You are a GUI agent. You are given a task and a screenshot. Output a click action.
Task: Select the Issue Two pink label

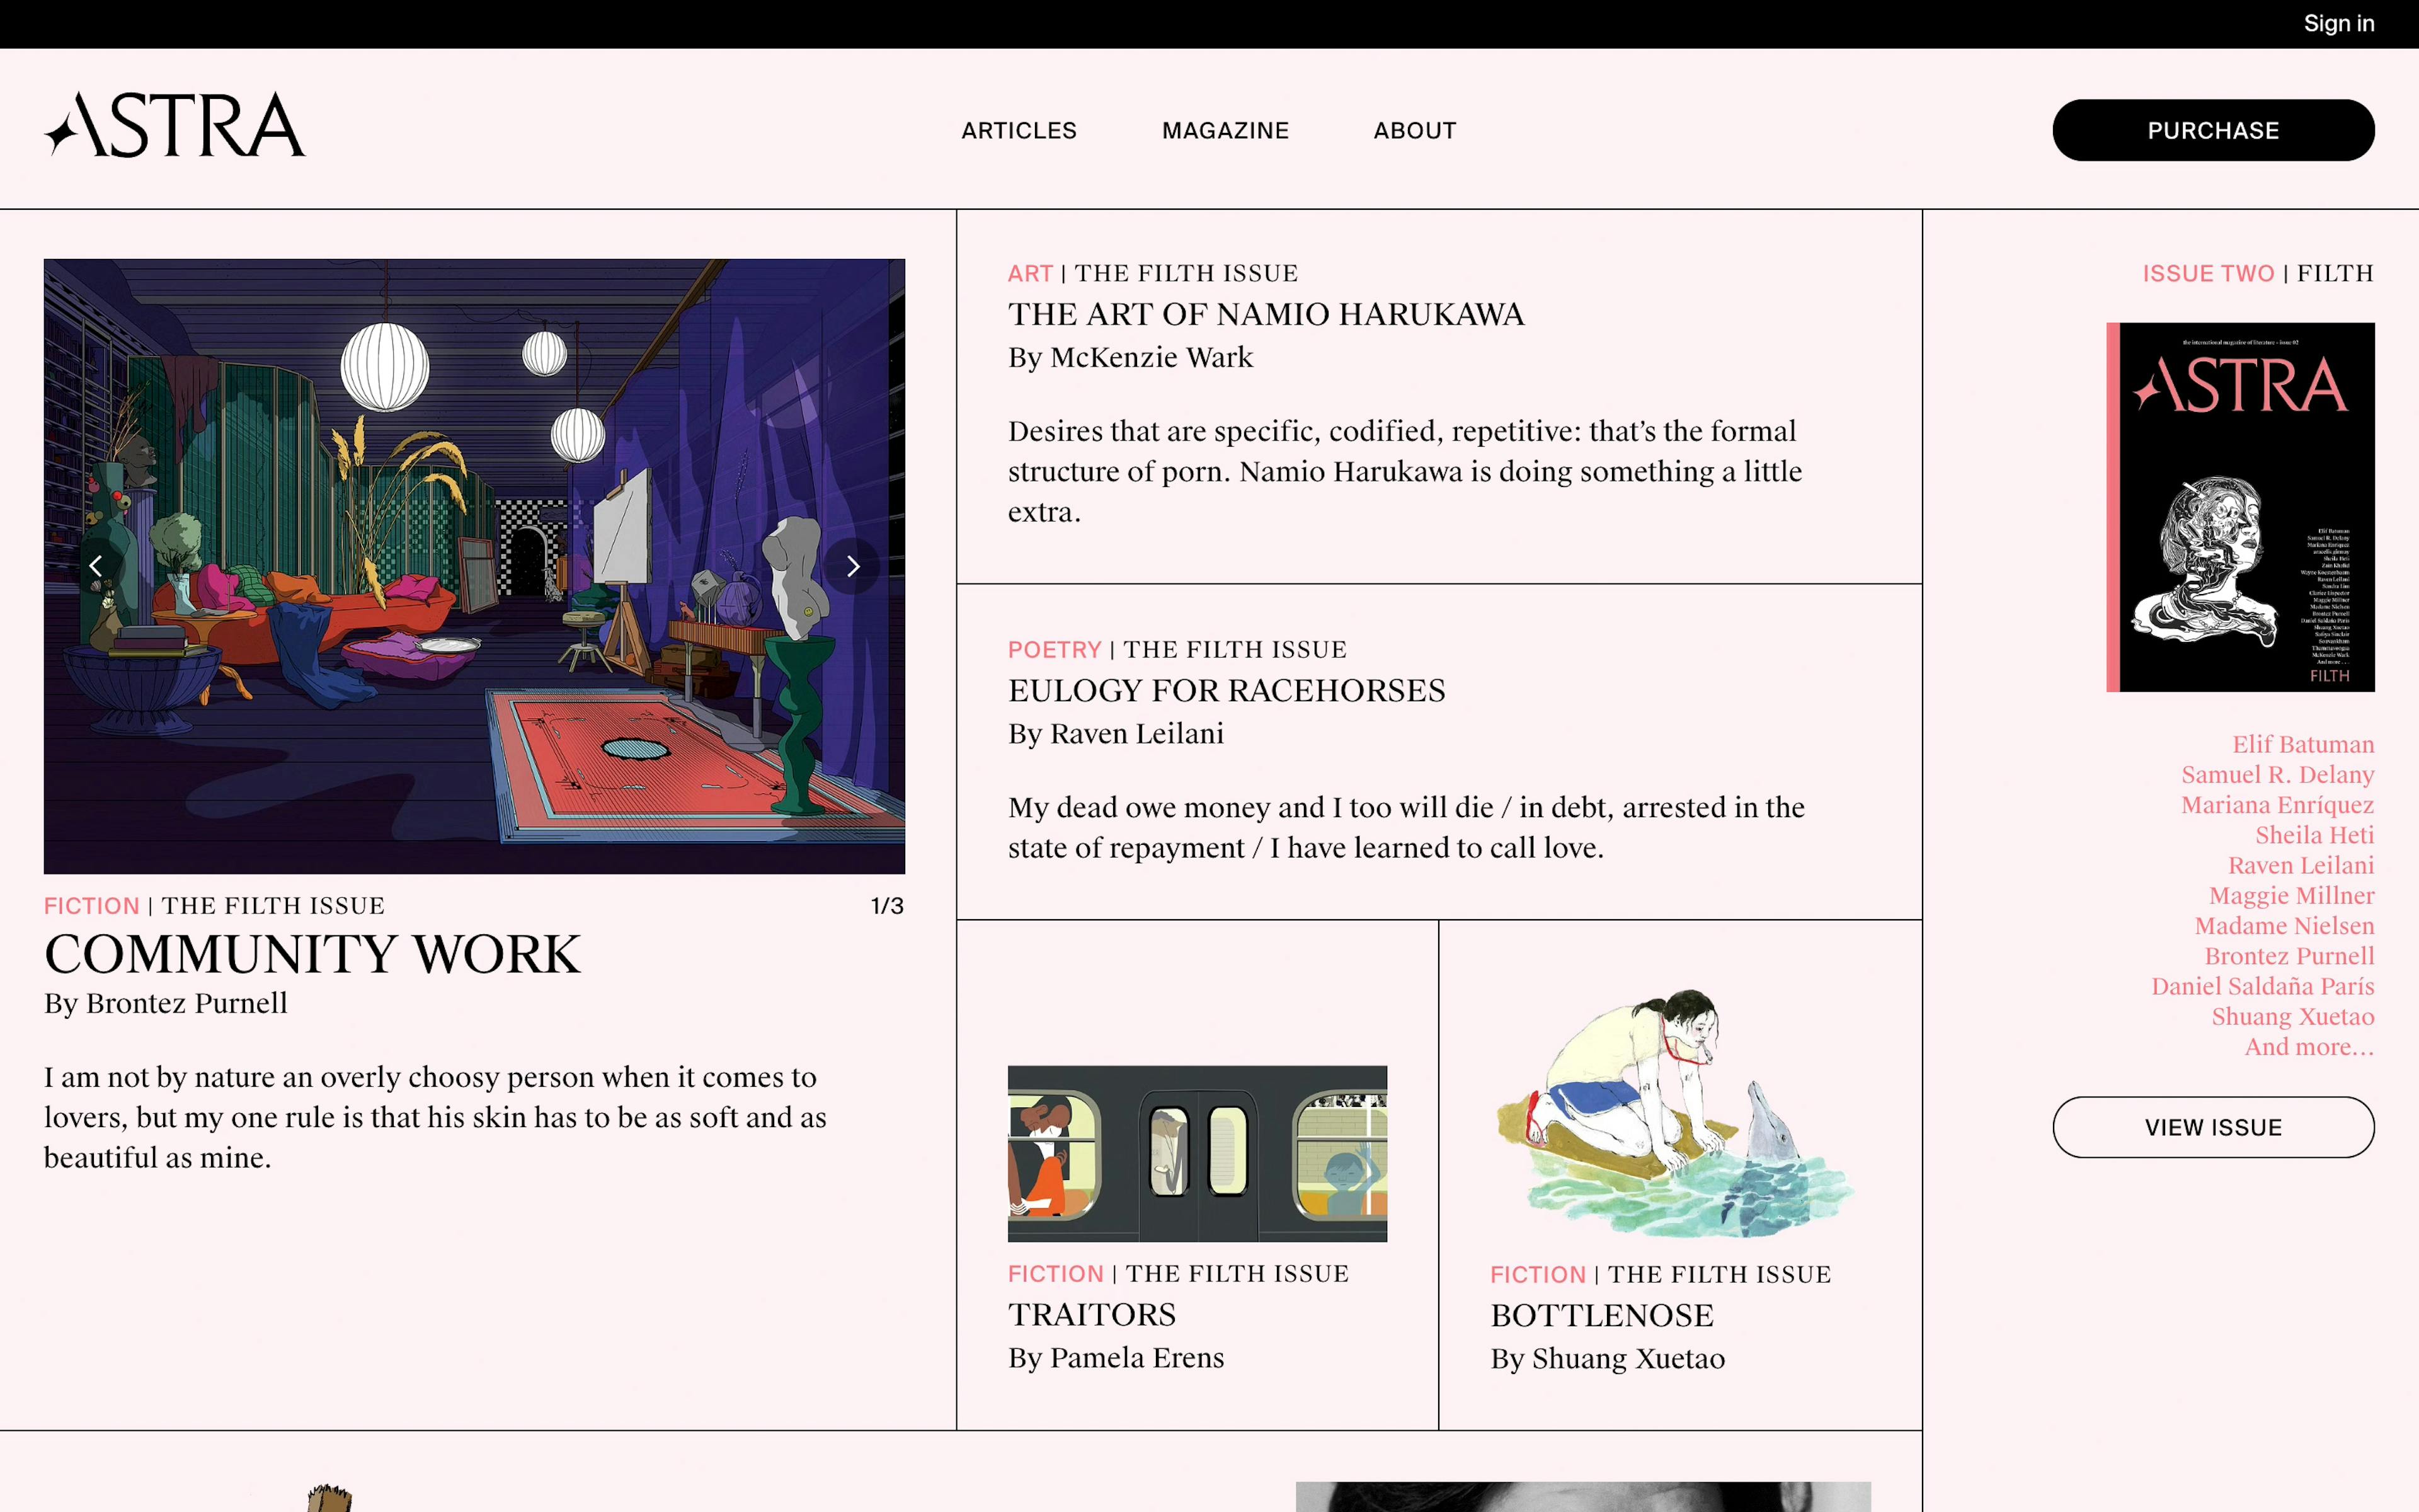2207,274
